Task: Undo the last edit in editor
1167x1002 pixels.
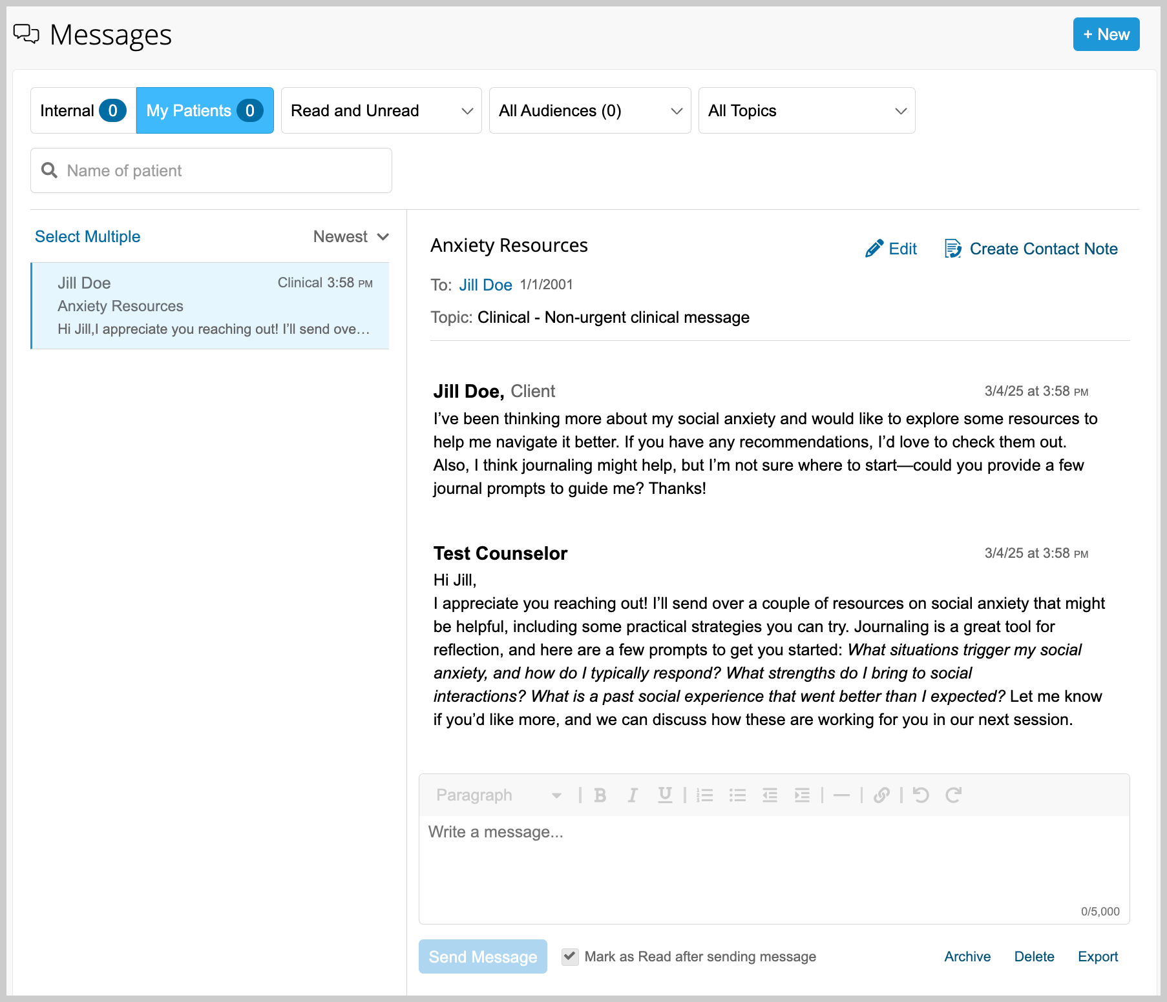Action: [x=921, y=795]
